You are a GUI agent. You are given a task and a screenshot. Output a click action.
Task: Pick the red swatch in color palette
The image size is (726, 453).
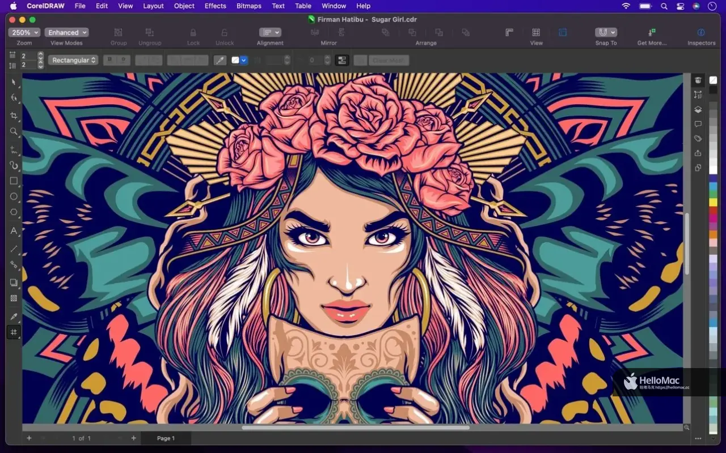point(713,211)
